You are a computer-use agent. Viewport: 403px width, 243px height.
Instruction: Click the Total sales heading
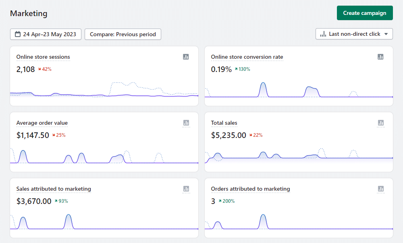pyautogui.click(x=224, y=123)
